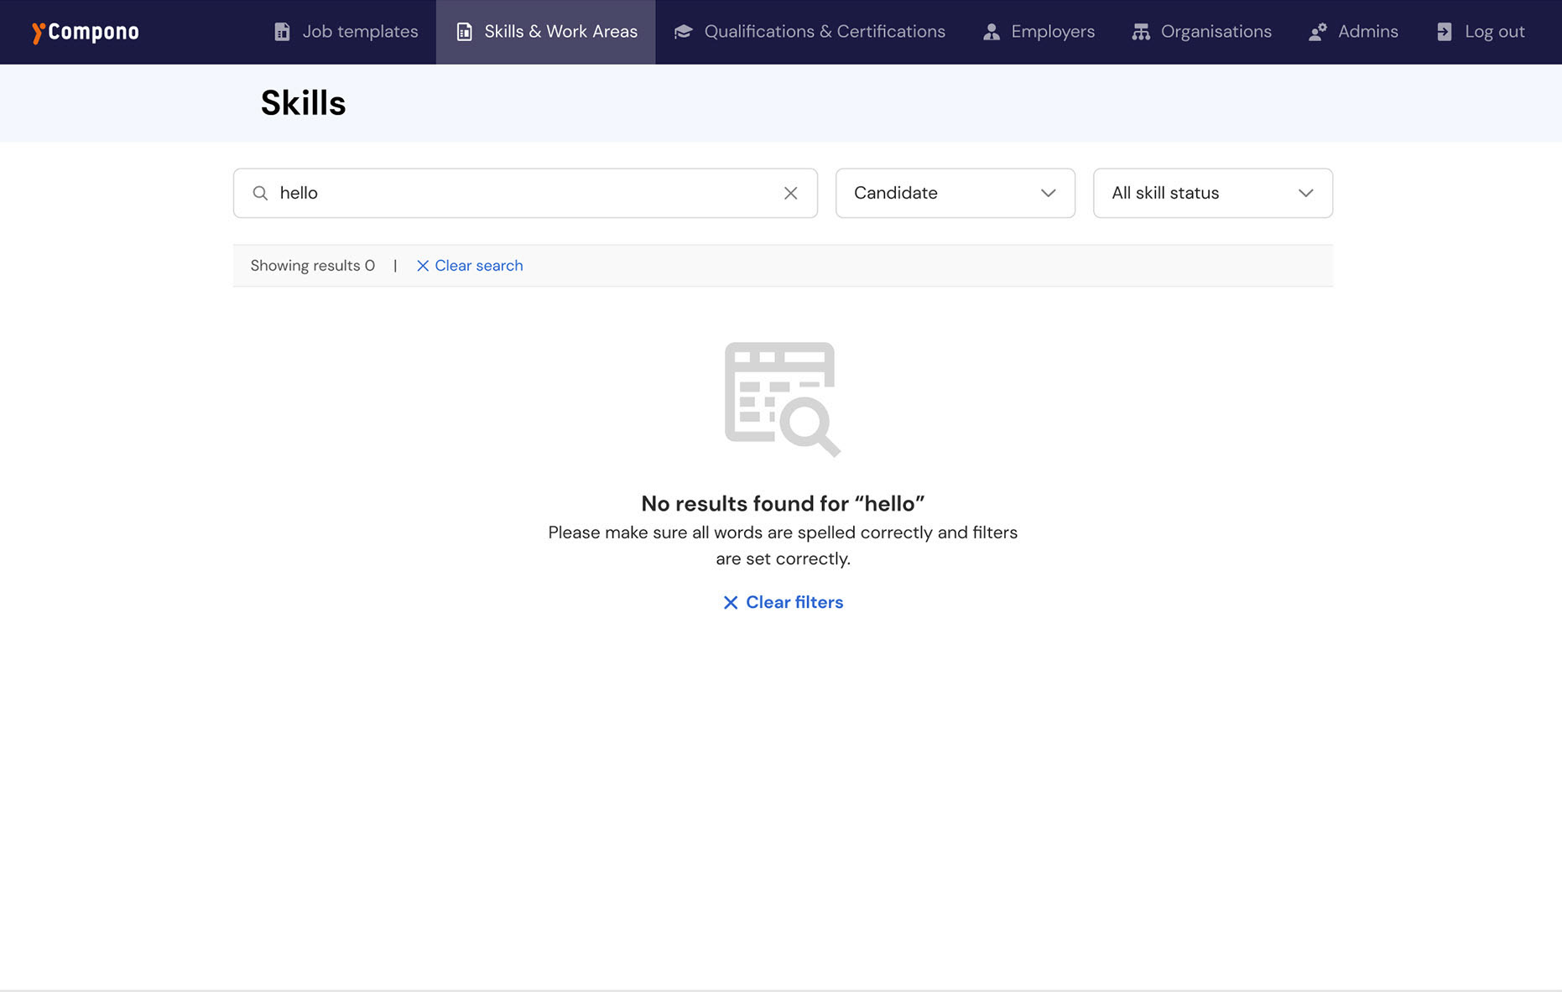Viewport: 1562px width, 992px height.
Task: Focus the search field containing hello
Action: [525, 193]
